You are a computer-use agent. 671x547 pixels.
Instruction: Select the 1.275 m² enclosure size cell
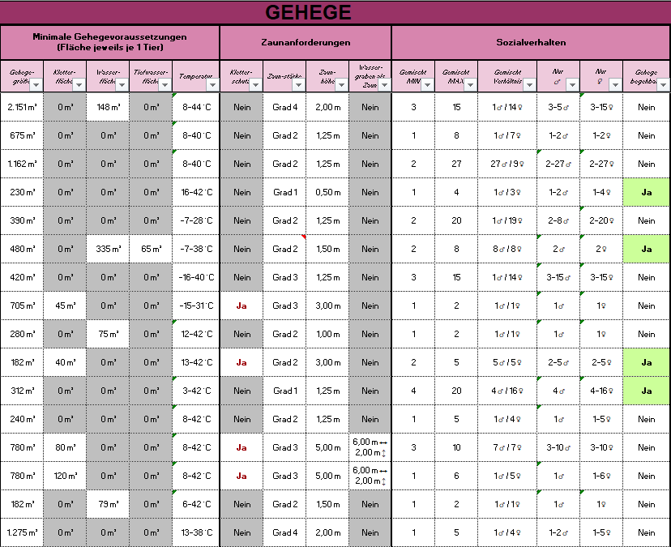[x=22, y=532]
